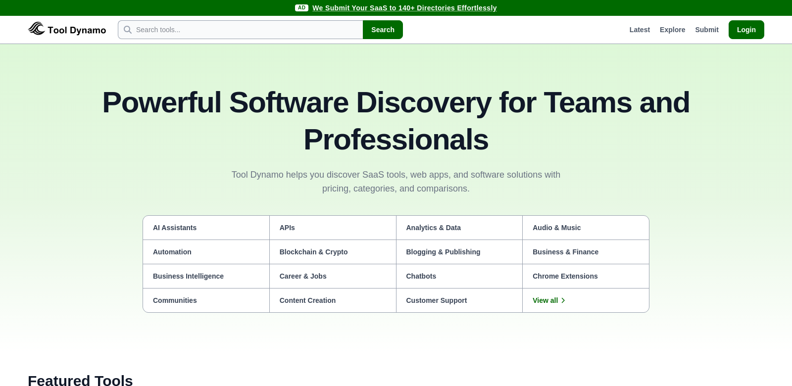
Task: Open the SaaS directories submission ad link
Action: click(x=404, y=8)
